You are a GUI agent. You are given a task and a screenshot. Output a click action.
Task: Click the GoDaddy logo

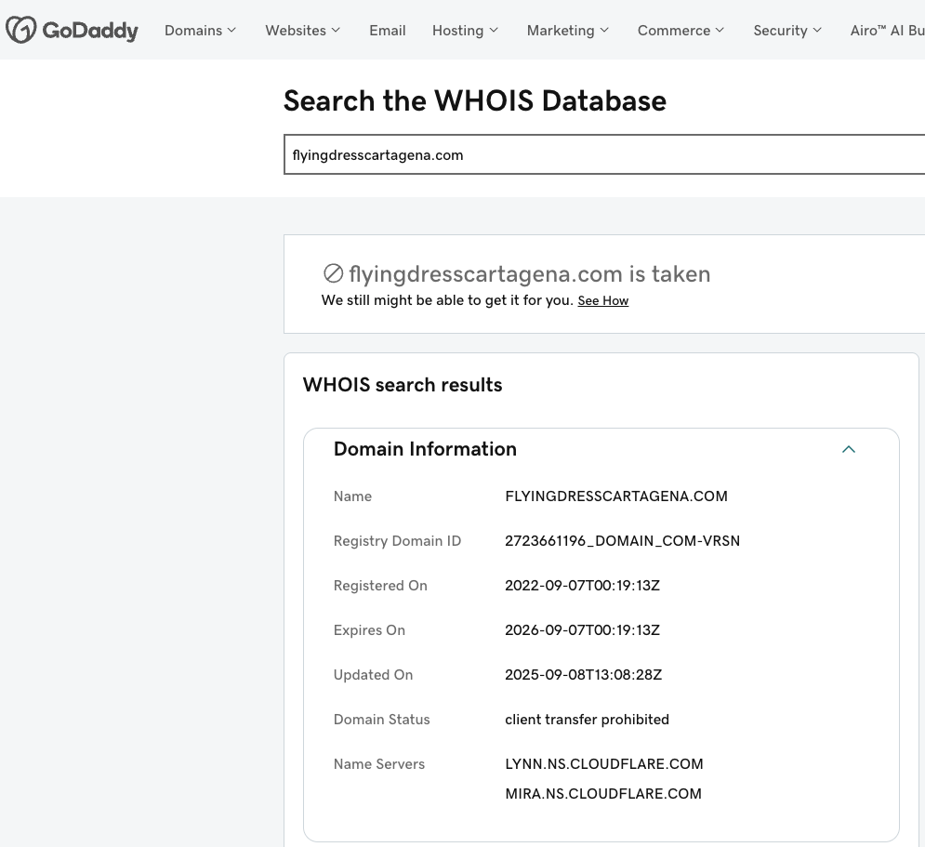(72, 30)
